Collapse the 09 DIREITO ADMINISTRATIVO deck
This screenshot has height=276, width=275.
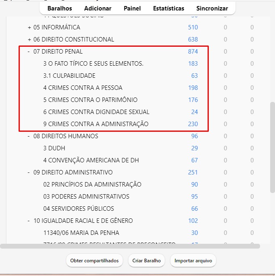click(x=29, y=172)
